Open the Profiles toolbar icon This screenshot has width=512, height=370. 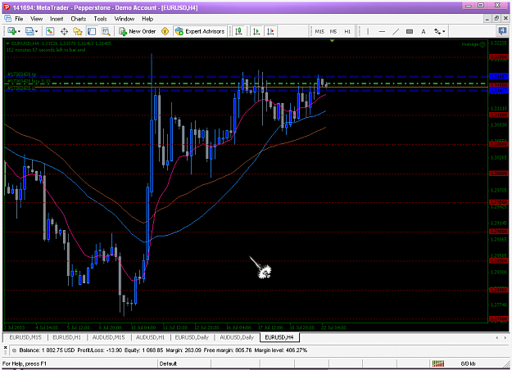29,31
